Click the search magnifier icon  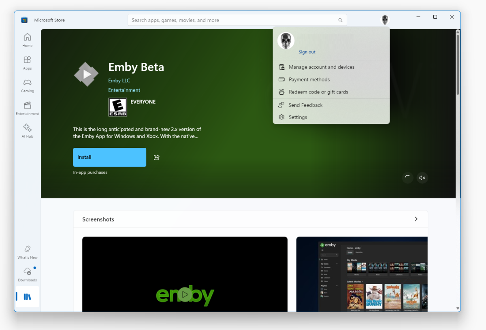click(341, 20)
